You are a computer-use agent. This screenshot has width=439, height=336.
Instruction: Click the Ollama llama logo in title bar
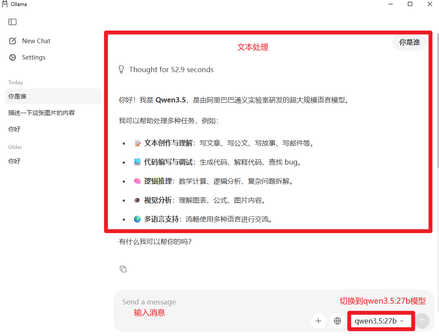(x=5, y=4)
